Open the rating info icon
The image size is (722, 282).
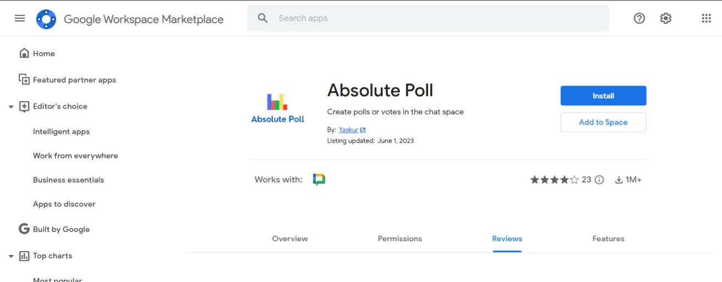click(599, 180)
